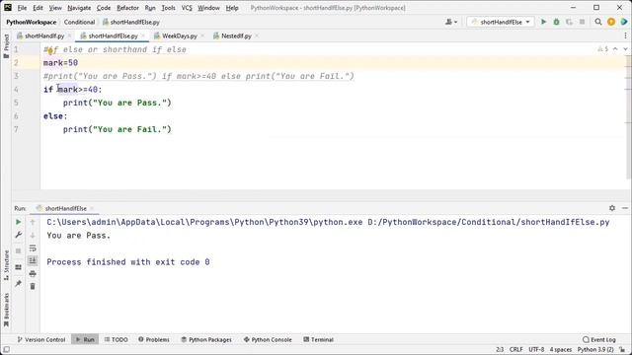Open the Event Log

click(599, 339)
